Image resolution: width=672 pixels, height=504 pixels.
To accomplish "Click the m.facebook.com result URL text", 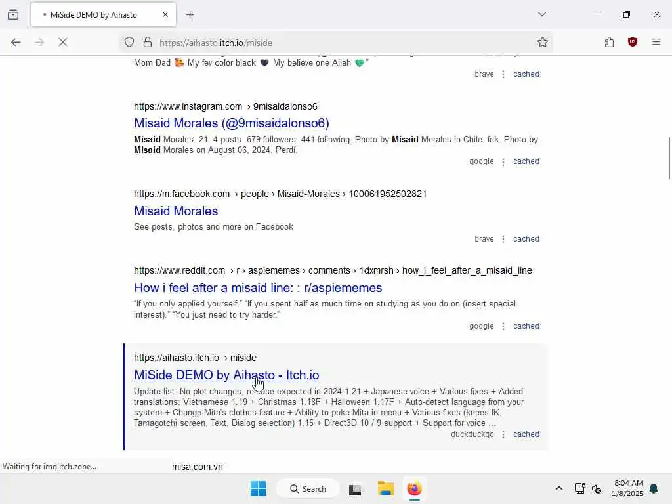I will coord(280,194).
